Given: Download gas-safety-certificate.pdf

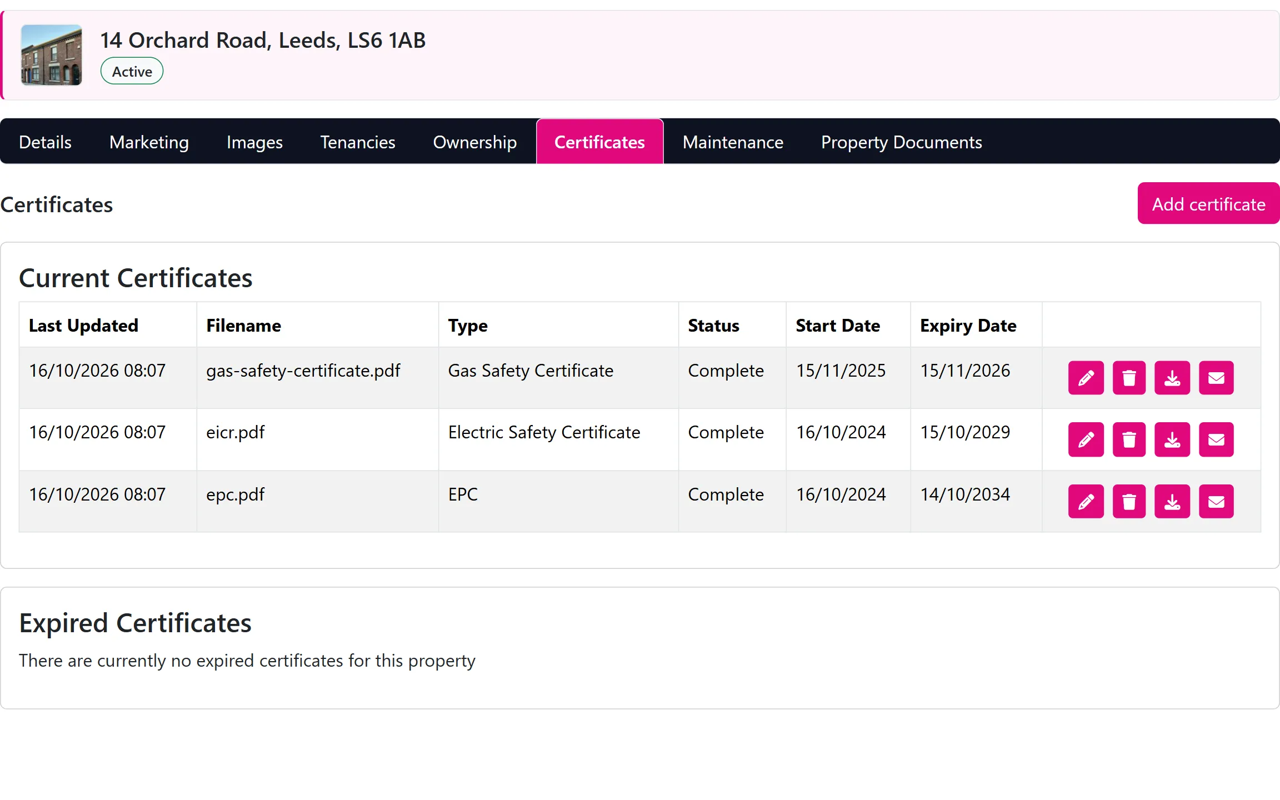Looking at the screenshot, I should pos(1172,378).
